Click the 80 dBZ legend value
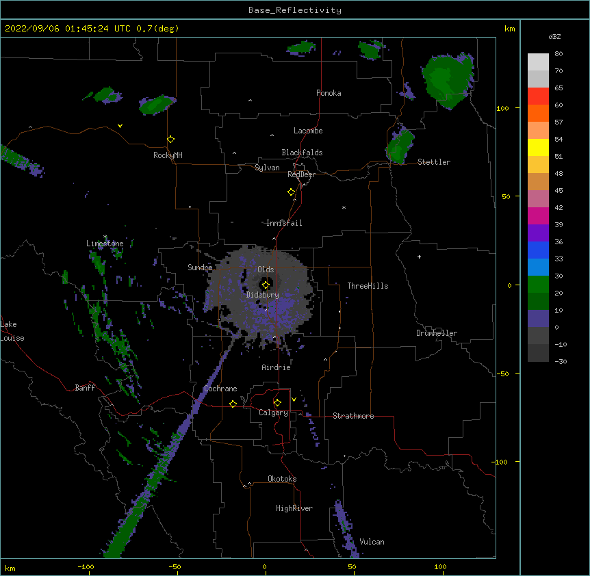 559,54
